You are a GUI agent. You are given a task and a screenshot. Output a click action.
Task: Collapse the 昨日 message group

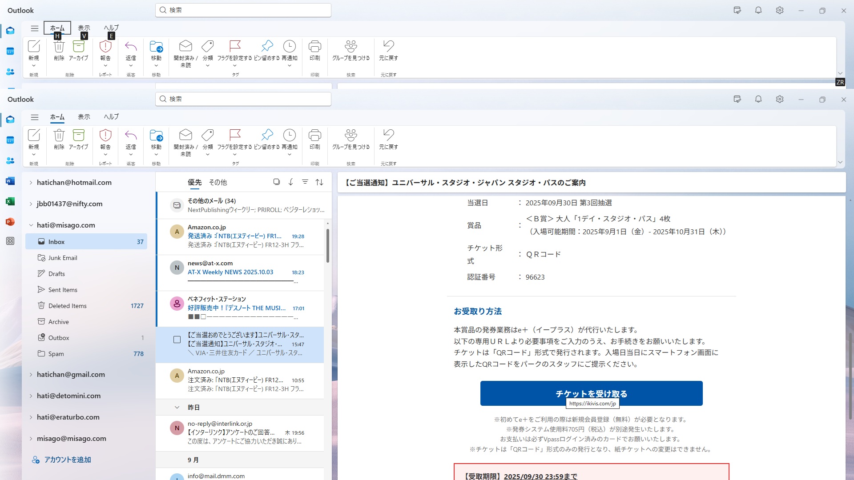point(177,407)
